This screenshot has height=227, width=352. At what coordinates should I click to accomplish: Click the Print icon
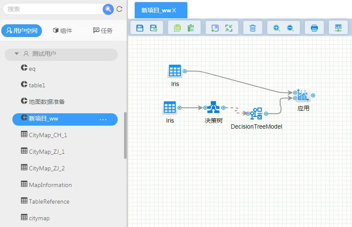314,28
